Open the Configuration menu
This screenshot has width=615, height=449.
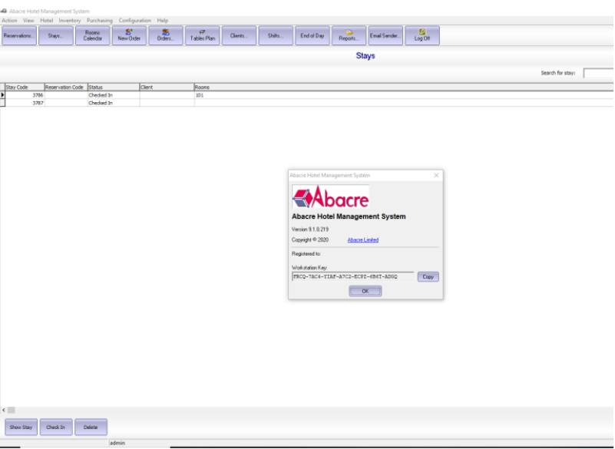click(134, 21)
